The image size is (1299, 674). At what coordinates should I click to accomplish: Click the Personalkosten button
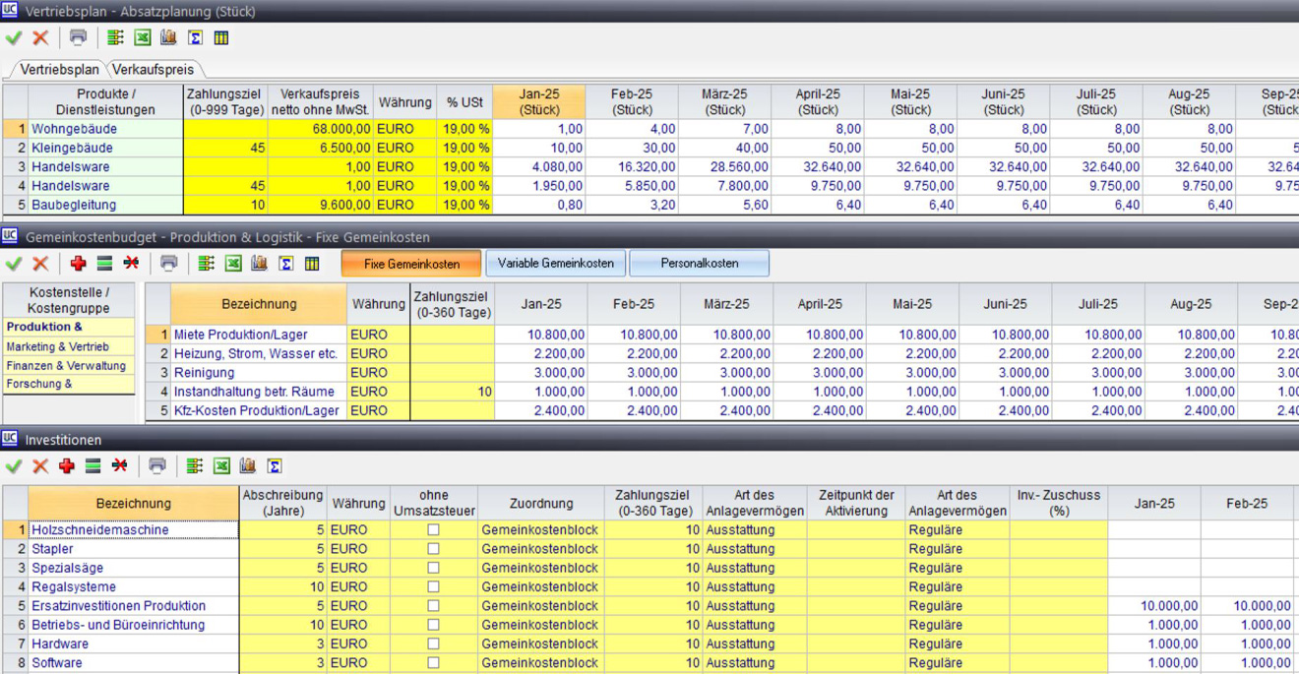pyautogui.click(x=699, y=264)
